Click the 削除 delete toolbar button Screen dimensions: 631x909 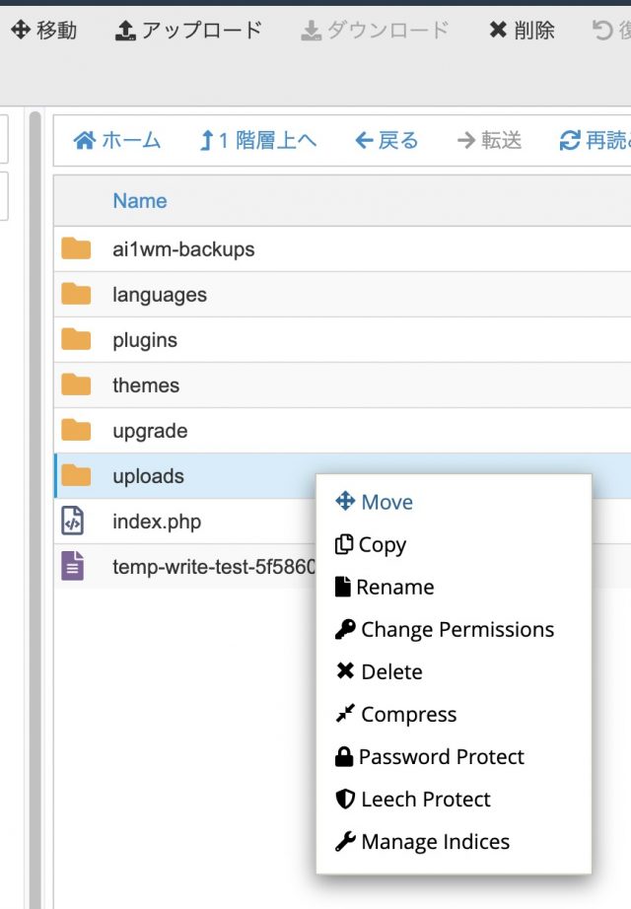(522, 31)
